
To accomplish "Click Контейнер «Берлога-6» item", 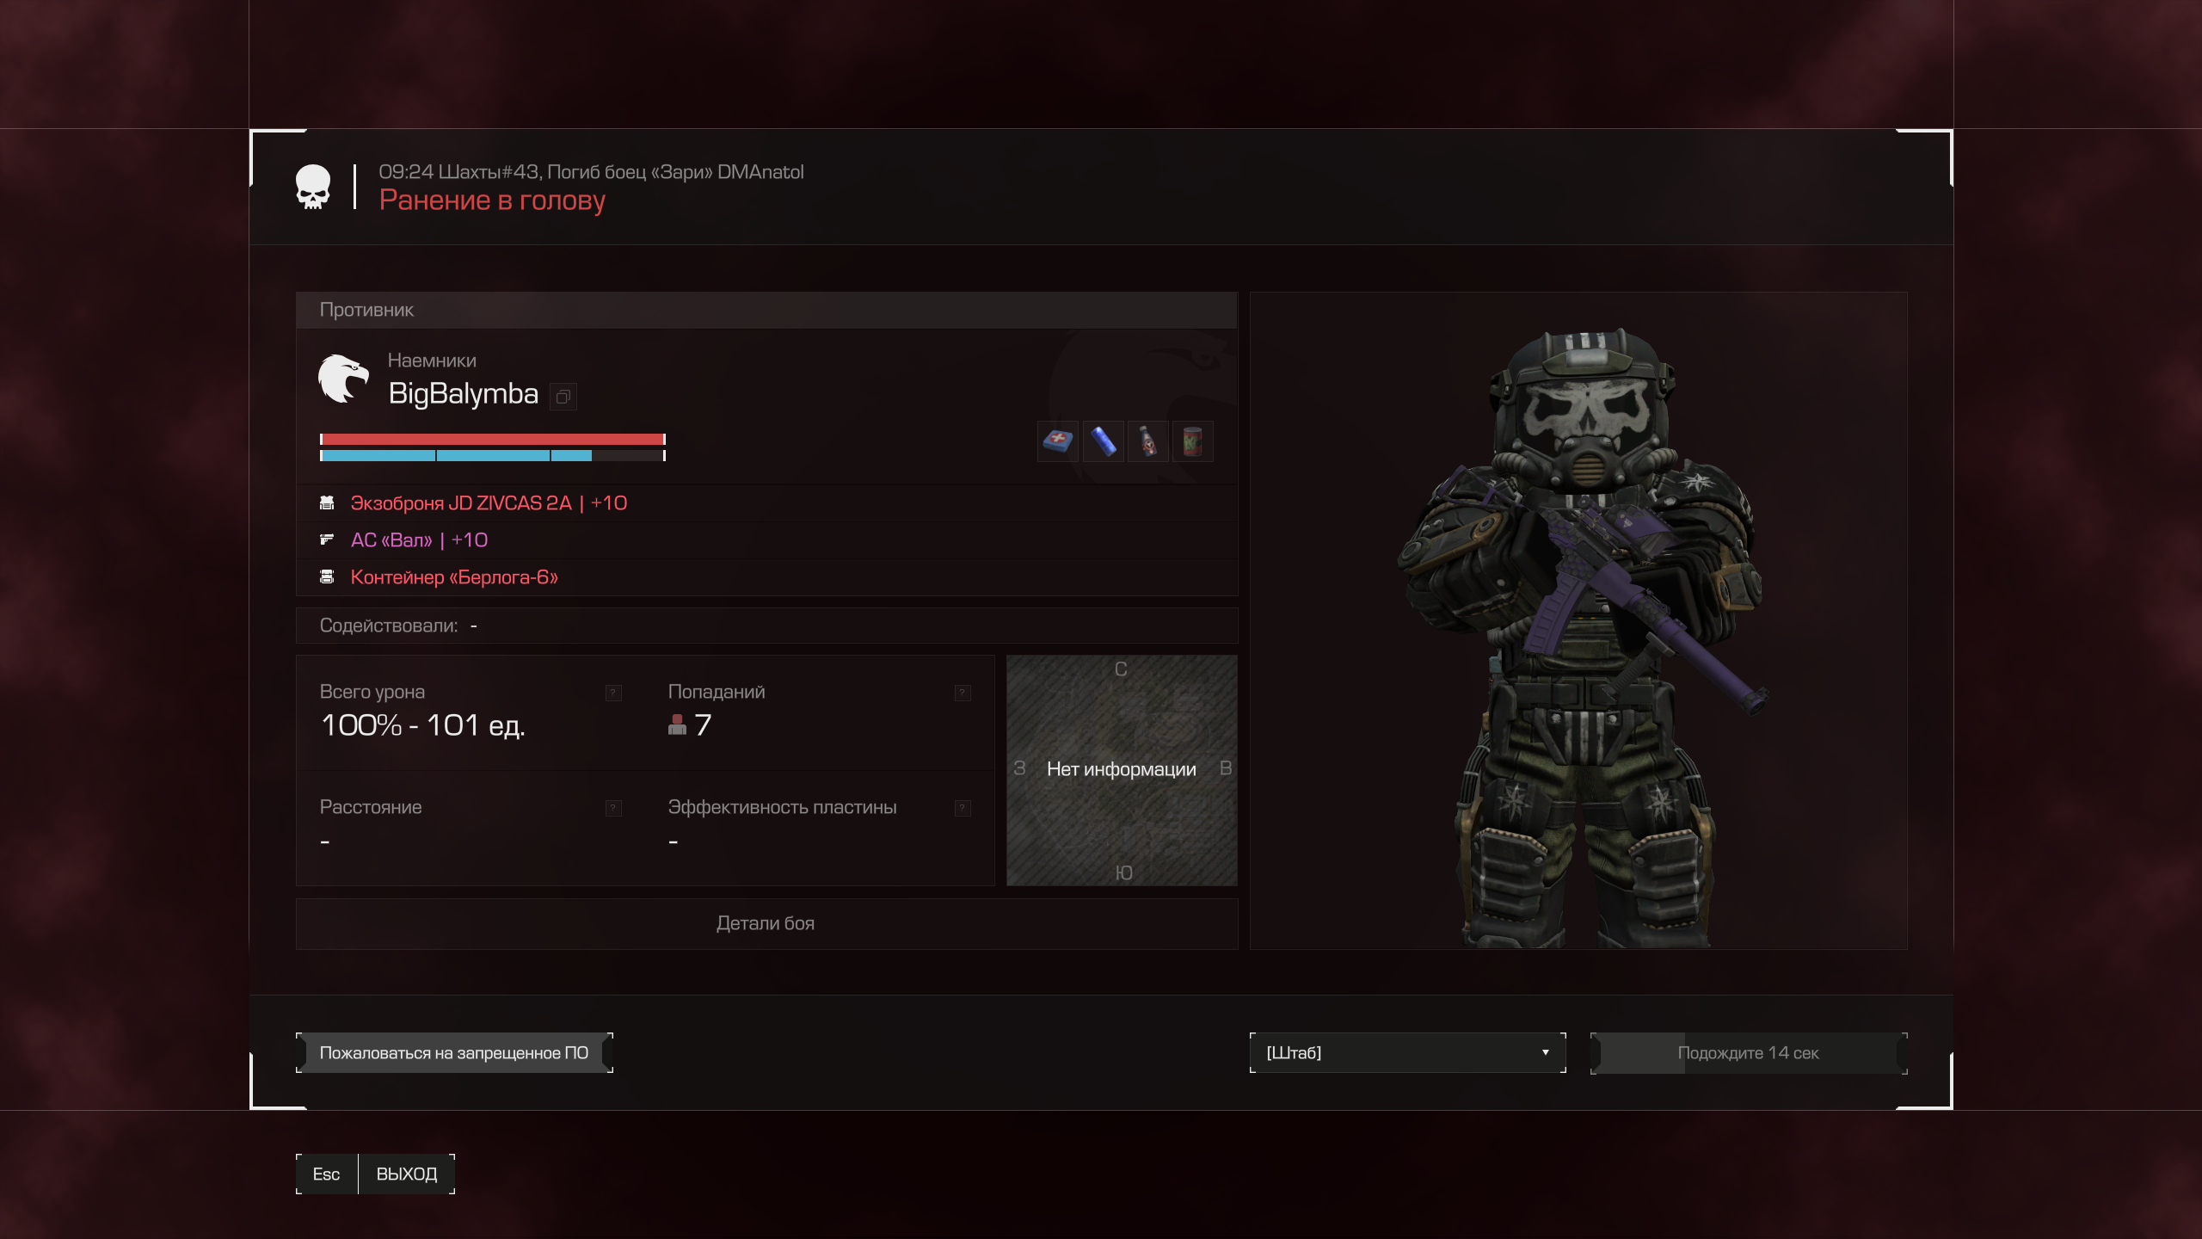I will click(x=454, y=577).
